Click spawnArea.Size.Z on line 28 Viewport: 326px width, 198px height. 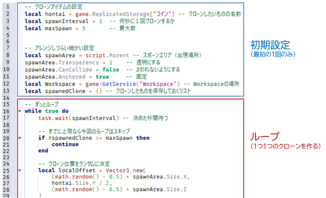point(159,190)
